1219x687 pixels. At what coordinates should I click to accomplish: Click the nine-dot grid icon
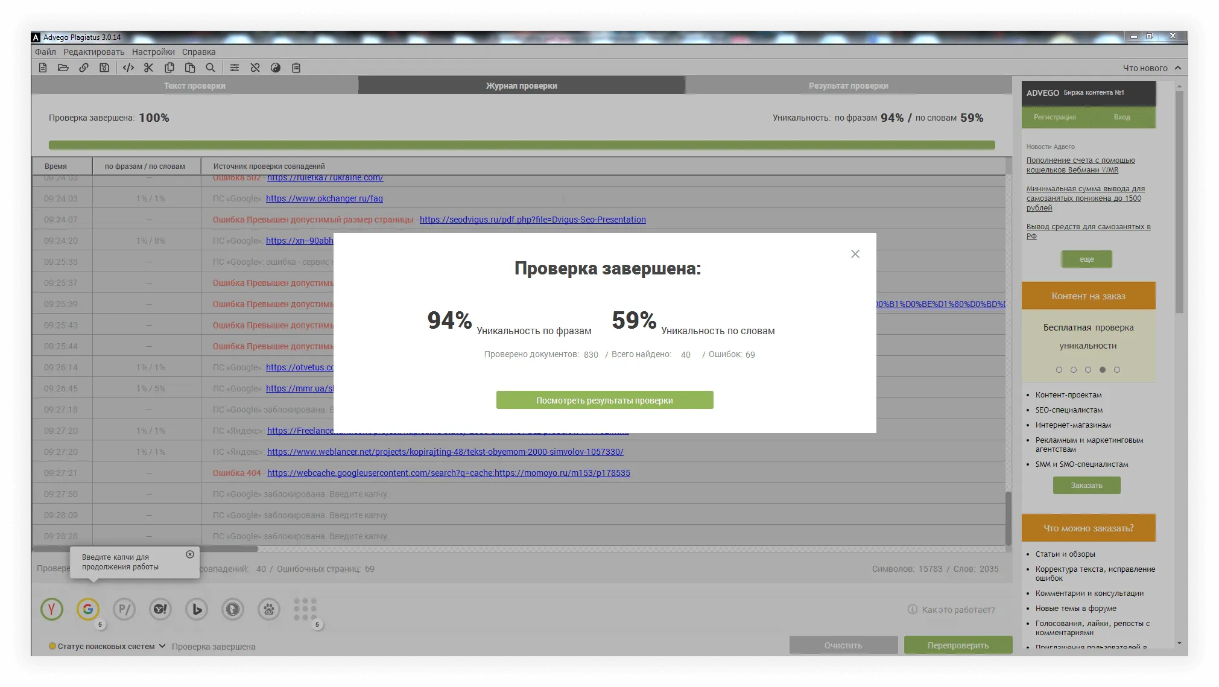[x=305, y=609]
